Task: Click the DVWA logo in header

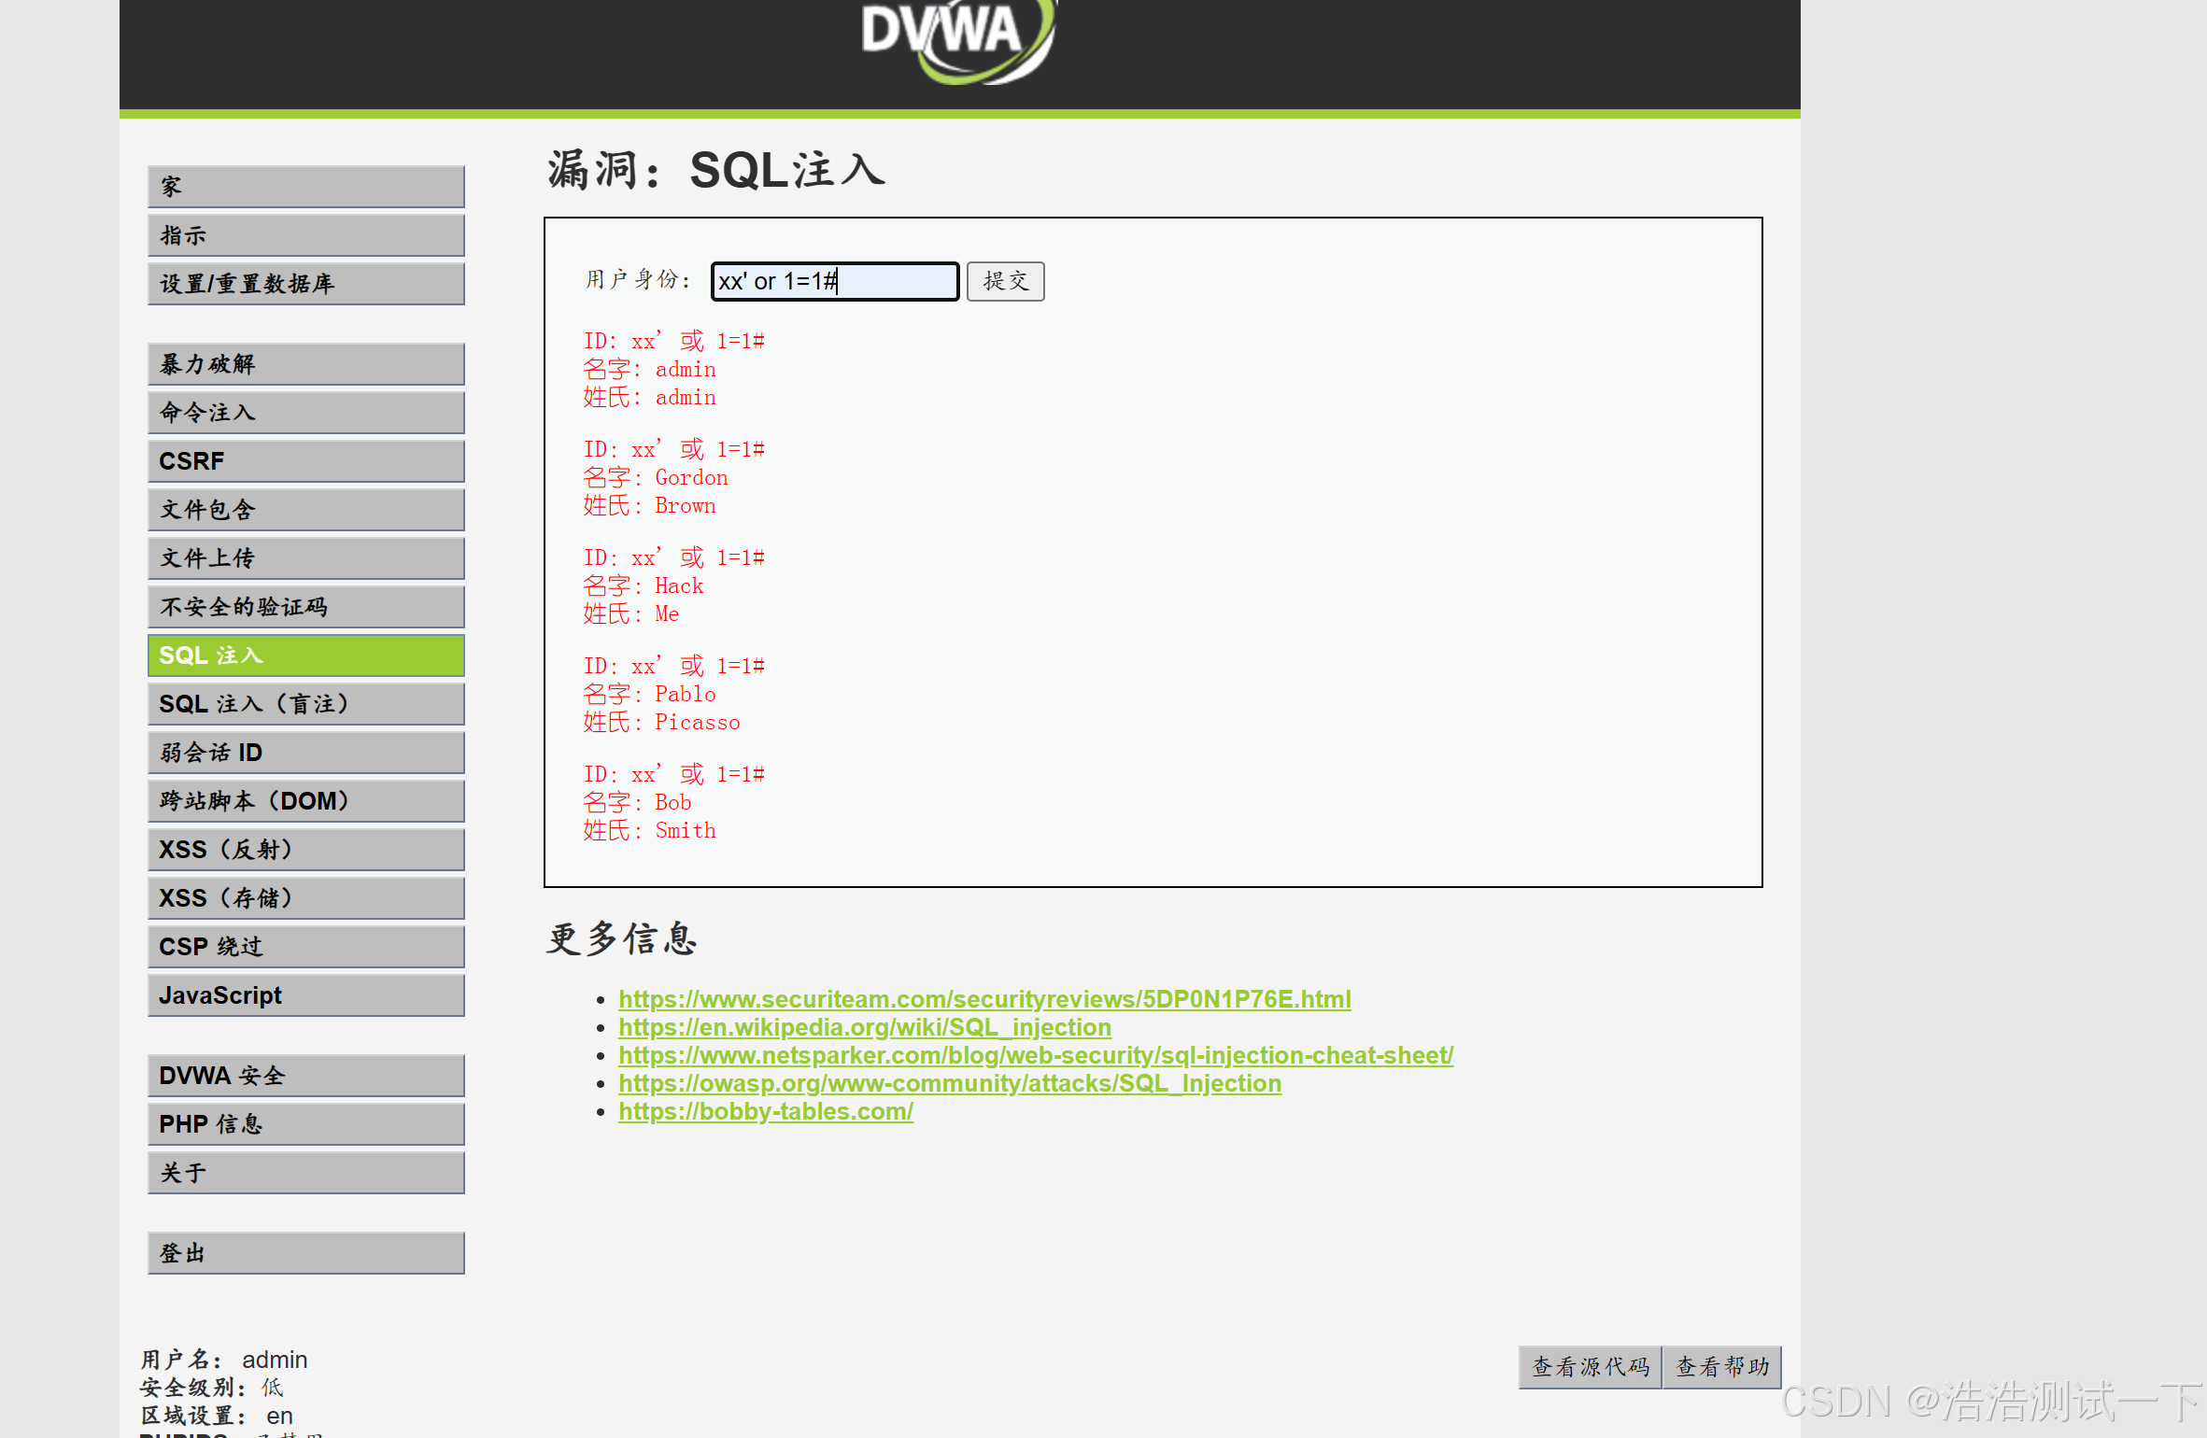Action: click(958, 37)
